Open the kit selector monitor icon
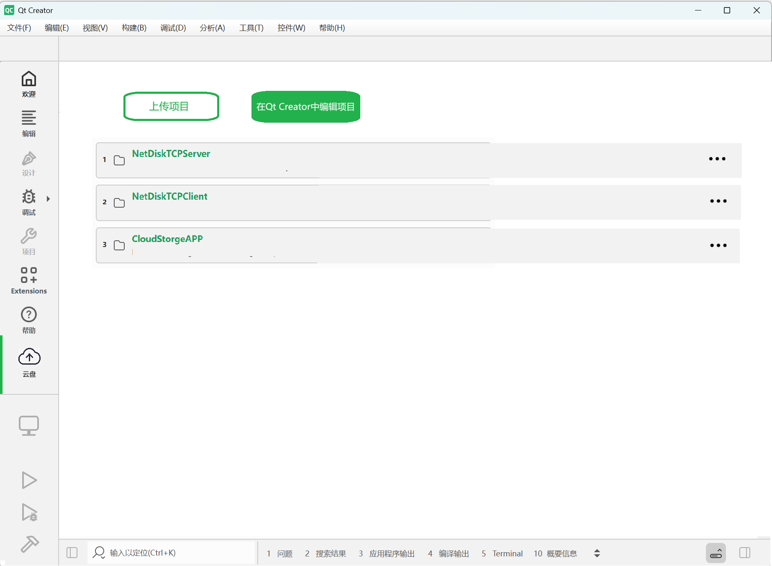Viewport: 772px width, 566px height. pos(29,425)
